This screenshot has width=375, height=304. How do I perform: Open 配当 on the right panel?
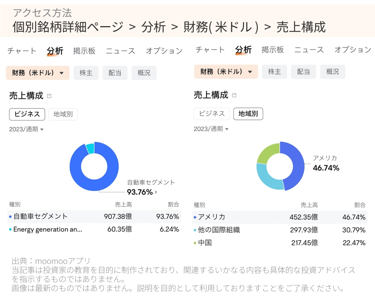pos(304,72)
